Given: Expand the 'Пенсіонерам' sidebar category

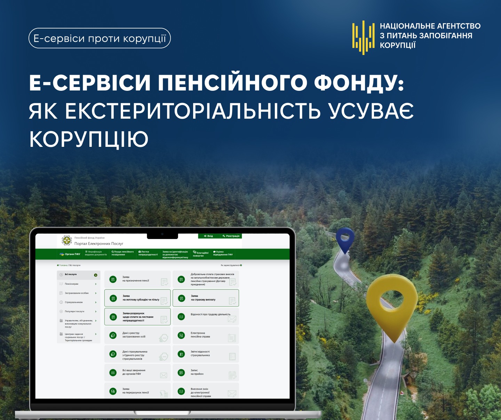Looking at the screenshot, I should (x=79, y=284).
